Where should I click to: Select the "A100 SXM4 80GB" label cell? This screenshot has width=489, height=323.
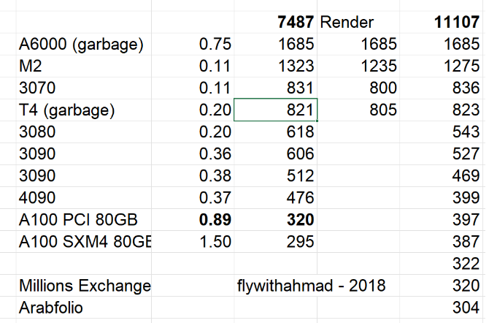[x=82, y=243]
